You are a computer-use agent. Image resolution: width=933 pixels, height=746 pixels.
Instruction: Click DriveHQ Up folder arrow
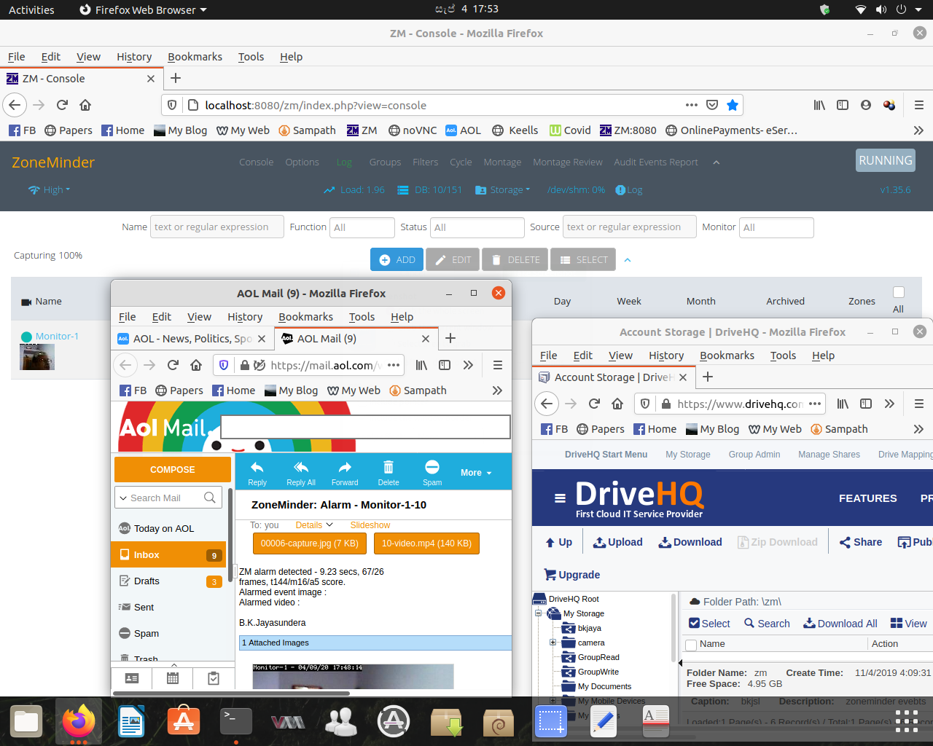(x=558, y=542)
